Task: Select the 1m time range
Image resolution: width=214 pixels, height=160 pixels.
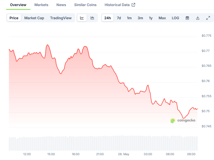Action: [129, 18]
